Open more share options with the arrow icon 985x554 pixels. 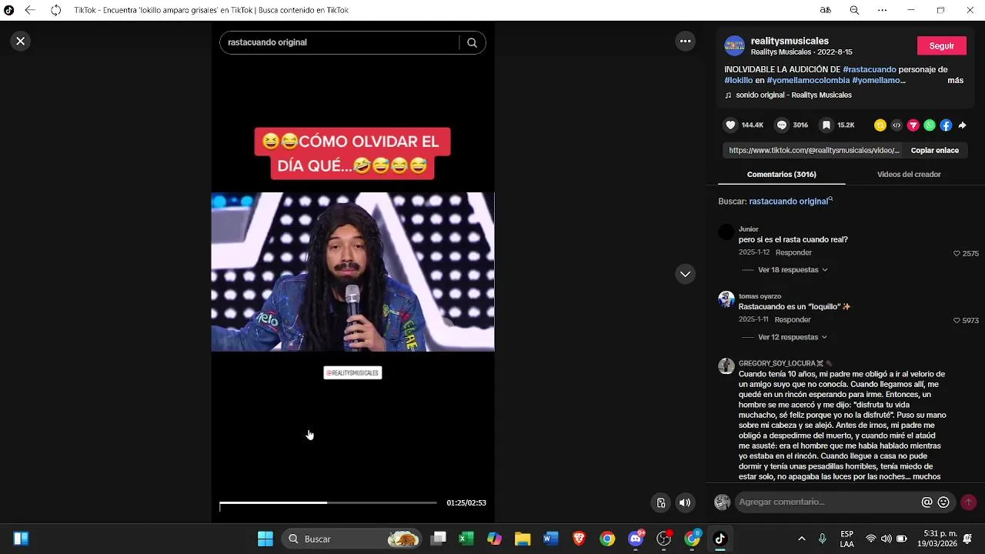coord(962,125)
